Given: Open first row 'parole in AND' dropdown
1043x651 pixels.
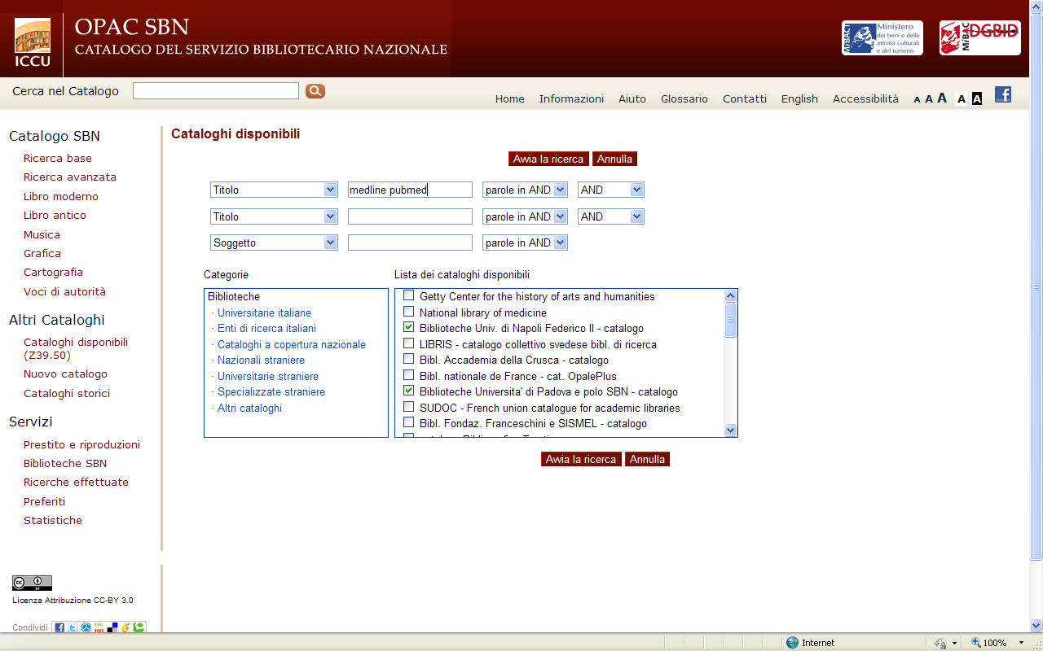Looking at the screenshot, I should [x=525, y=190].
